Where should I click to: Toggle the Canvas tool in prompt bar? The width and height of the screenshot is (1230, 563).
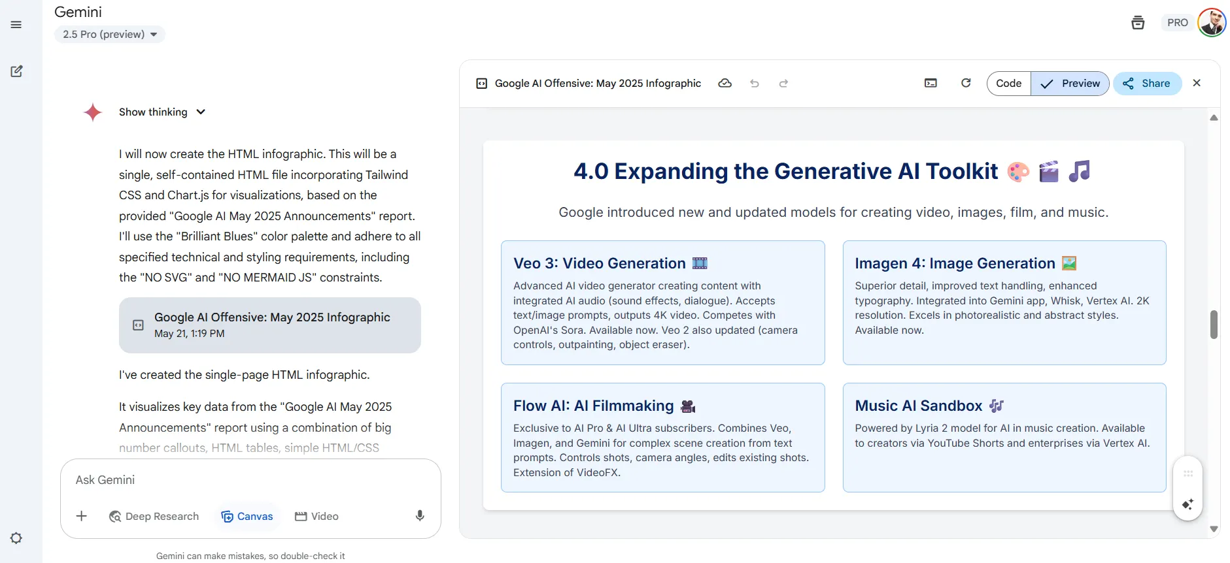pyautogui.click(x=247, y=516)
